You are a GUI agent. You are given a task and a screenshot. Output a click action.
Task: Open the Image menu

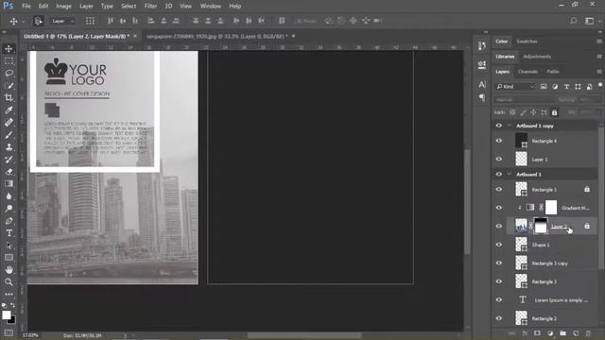pos(63,7)
